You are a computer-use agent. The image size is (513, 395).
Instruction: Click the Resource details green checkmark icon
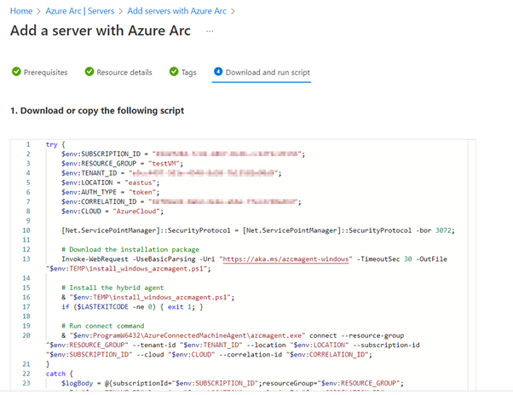(x=89, y=73)
